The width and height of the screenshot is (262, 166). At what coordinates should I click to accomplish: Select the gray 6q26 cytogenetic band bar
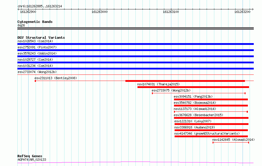point(135,28)
